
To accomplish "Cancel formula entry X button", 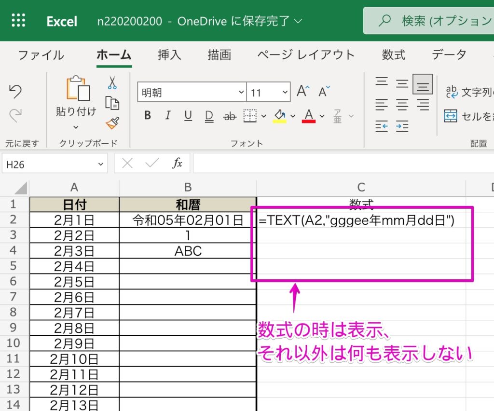I will (127, 163).
